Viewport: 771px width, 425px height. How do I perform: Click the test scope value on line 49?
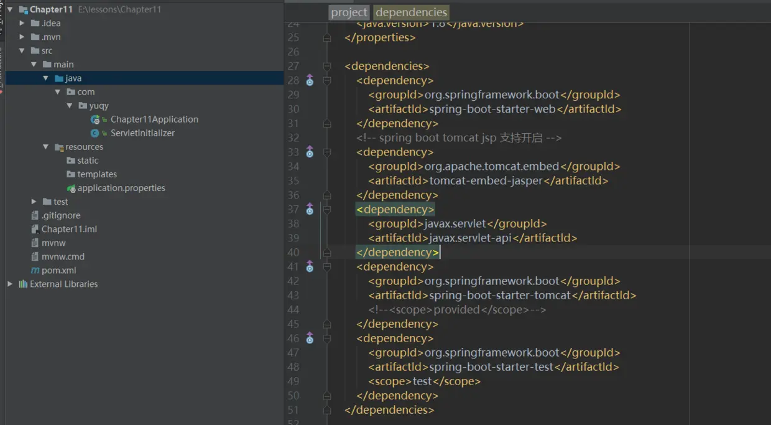pyautogui.click(x=422, y=381)
